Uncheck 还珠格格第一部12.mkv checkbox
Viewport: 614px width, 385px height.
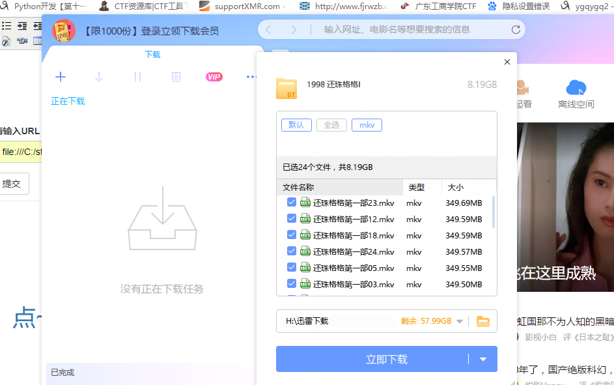[x=291, y=218]
